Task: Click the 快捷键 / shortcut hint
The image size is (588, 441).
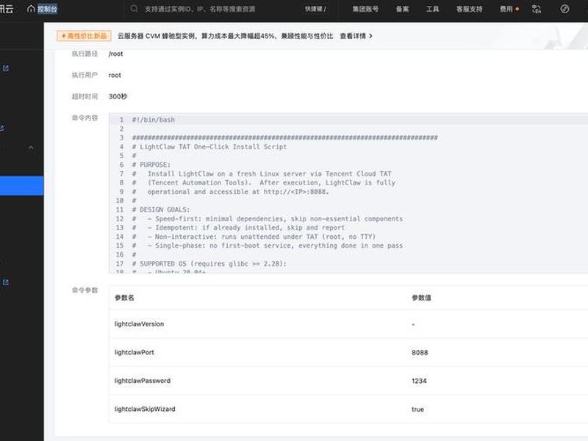Action: click(315, 9)
